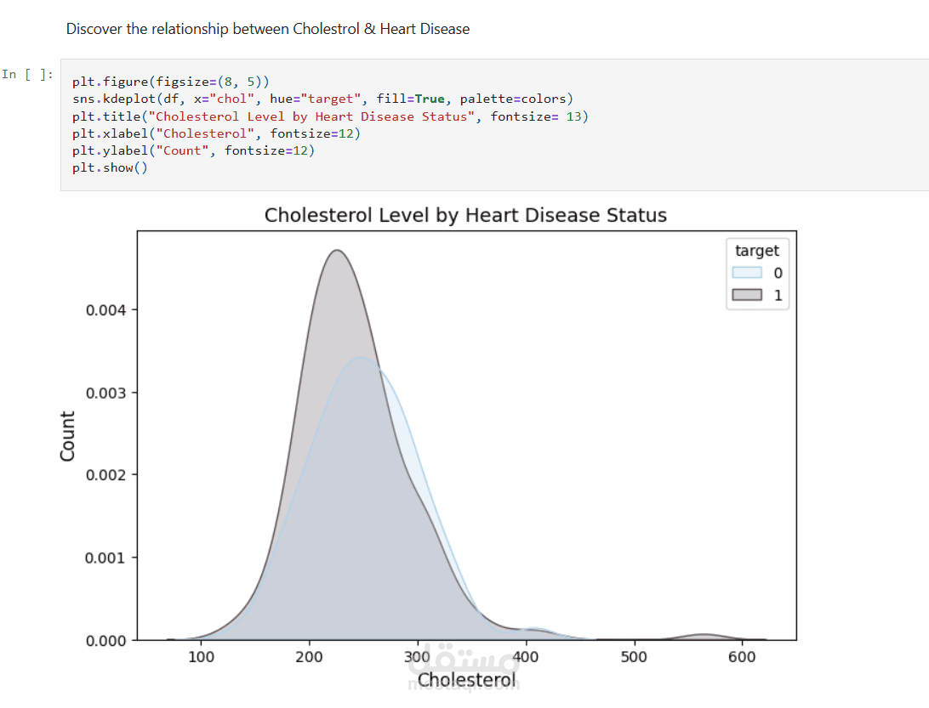Viewport: 929px width, 708px height.
Task: Click the small density bump near 565 cholesterol
Action: pos(704,636)
